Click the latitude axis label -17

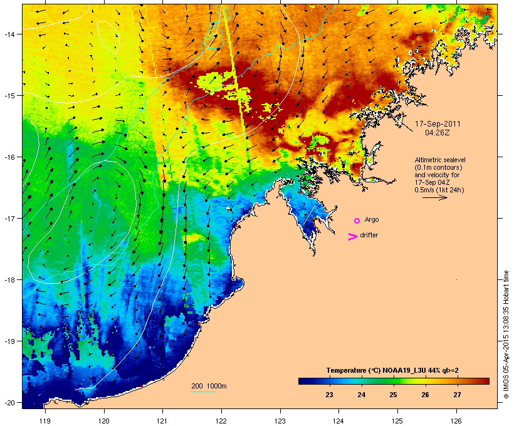point(9,218)
